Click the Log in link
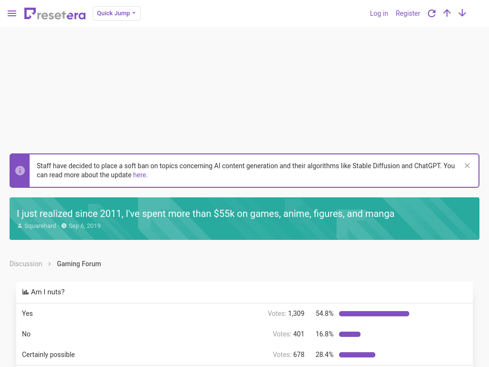The width and height of the screenshot is (489, 367). [x=379, y=13]
